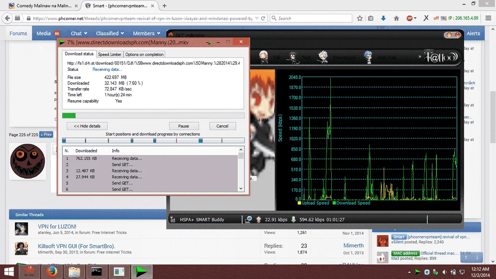The width and height of the screenshot is (496, 279).
Task: Switch to the Speed Limiter tab
Action: [x=109, y=54]
